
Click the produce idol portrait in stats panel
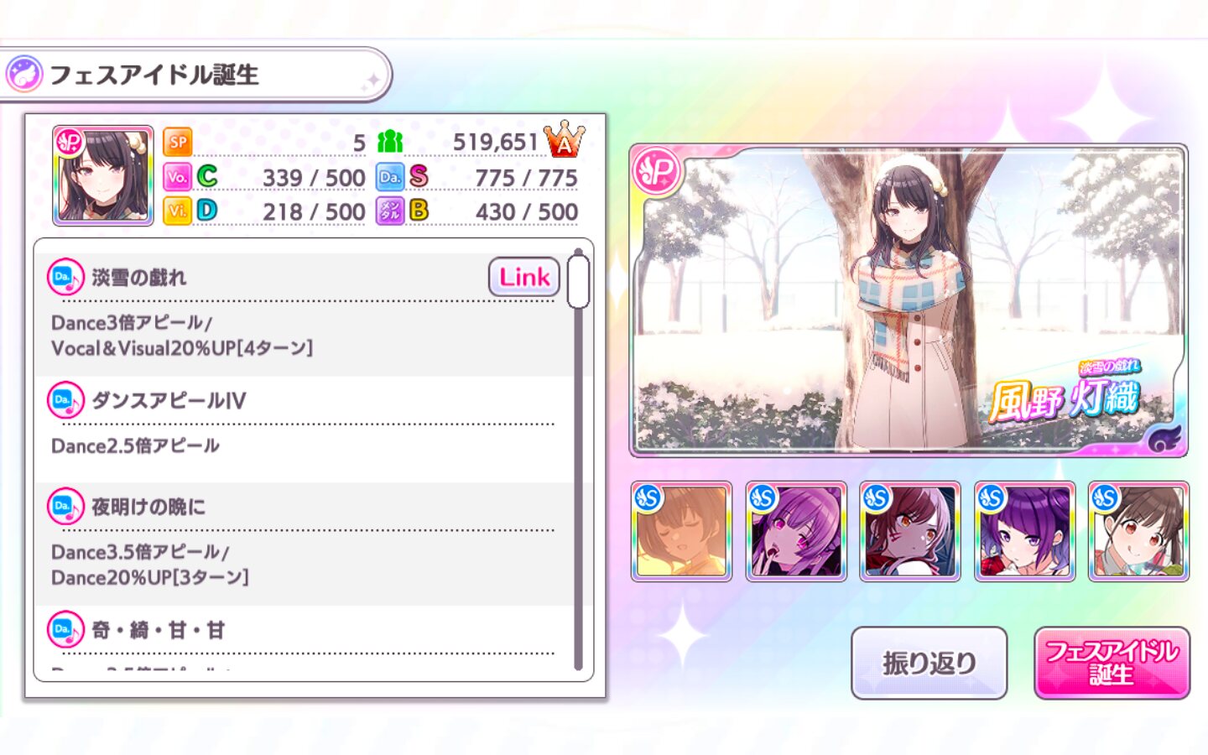(x=103, y=176)
